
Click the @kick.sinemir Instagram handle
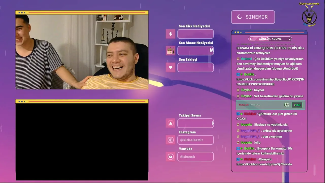pos(191,140)
